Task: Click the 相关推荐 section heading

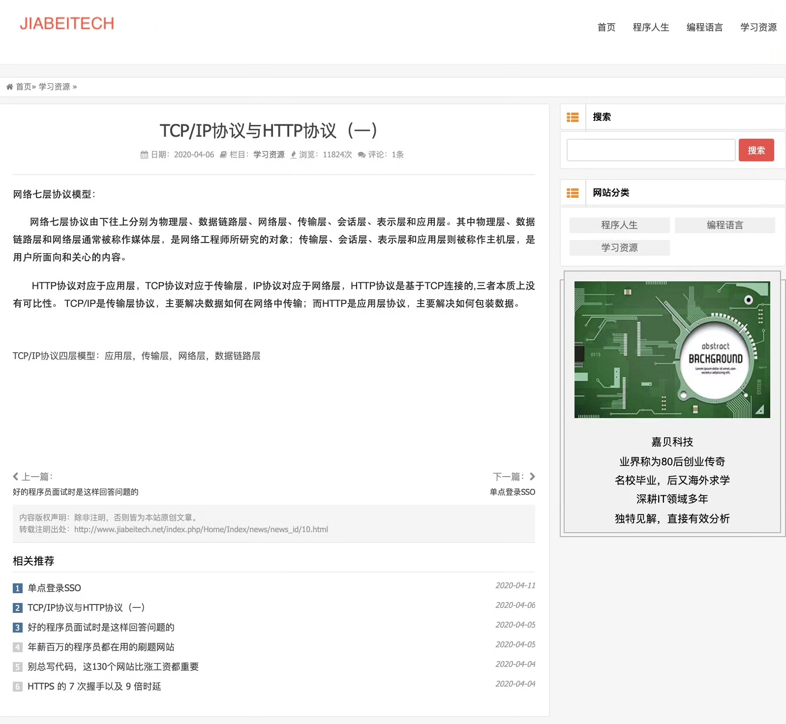Action: point(33,561)
